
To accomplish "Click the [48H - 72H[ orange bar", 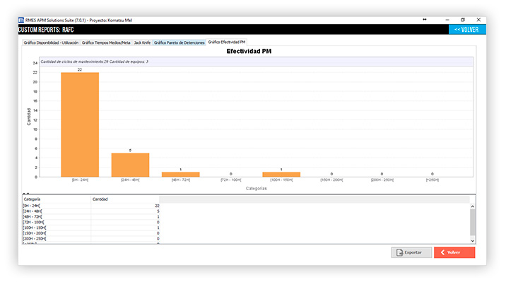I will [181, 175].
